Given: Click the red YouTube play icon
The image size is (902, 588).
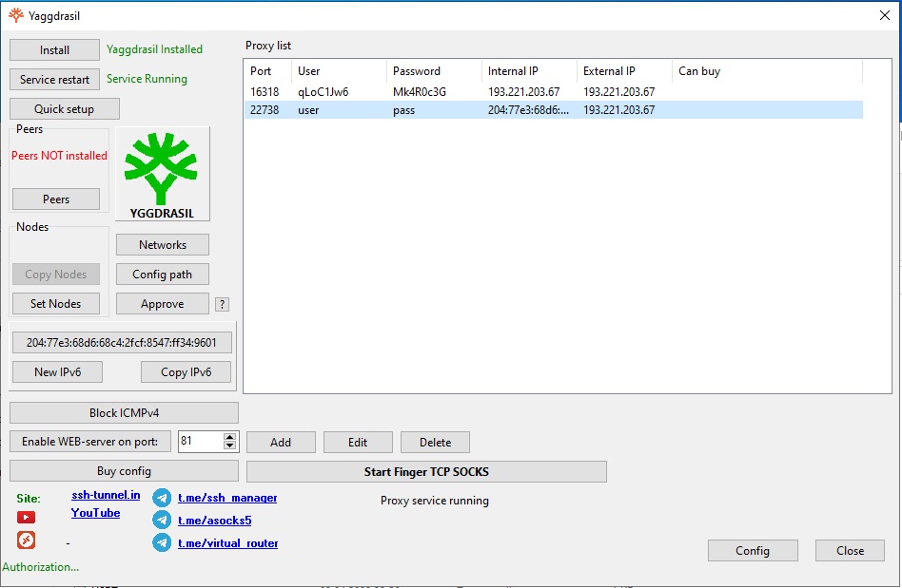Looking at the screenshot, I should 26,518.
